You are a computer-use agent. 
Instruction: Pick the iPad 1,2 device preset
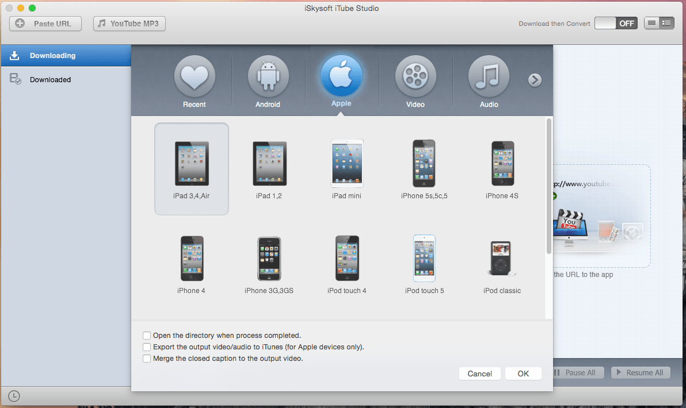point(269,170)
